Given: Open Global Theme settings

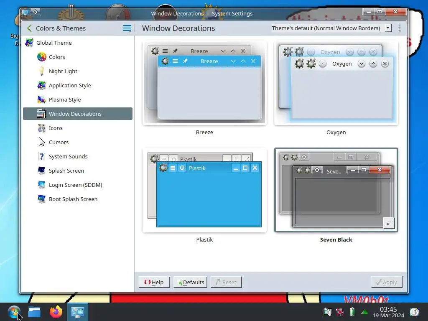Looking at the screenshot, I should pos(78,43).
